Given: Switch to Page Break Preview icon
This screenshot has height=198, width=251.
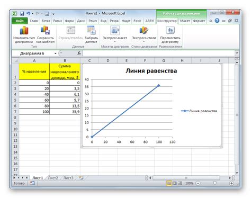Looking at the screenshot, I should coord(180,183).
